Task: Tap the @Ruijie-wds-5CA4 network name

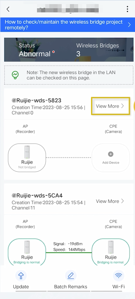Action: 37,195
